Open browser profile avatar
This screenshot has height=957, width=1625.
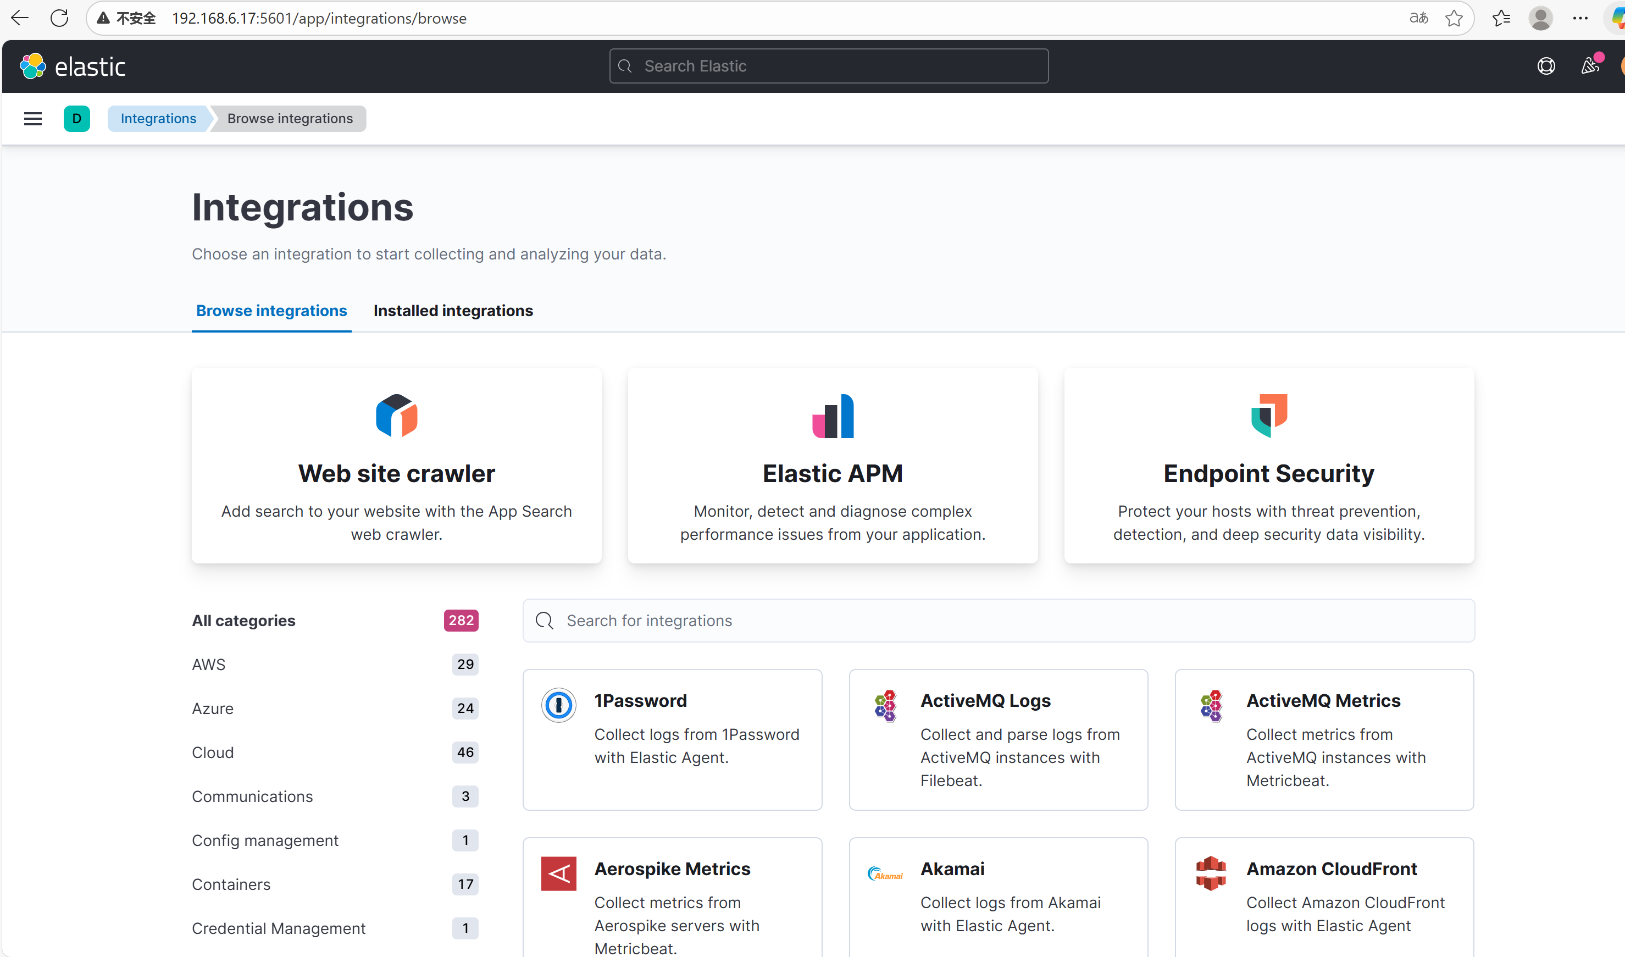point(1540,18)
